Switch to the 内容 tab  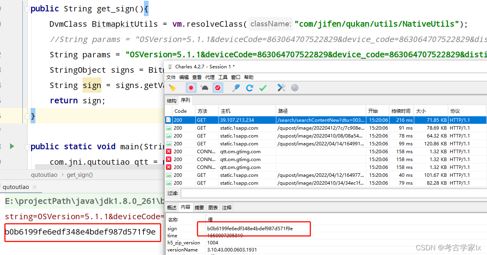point(186,207)
